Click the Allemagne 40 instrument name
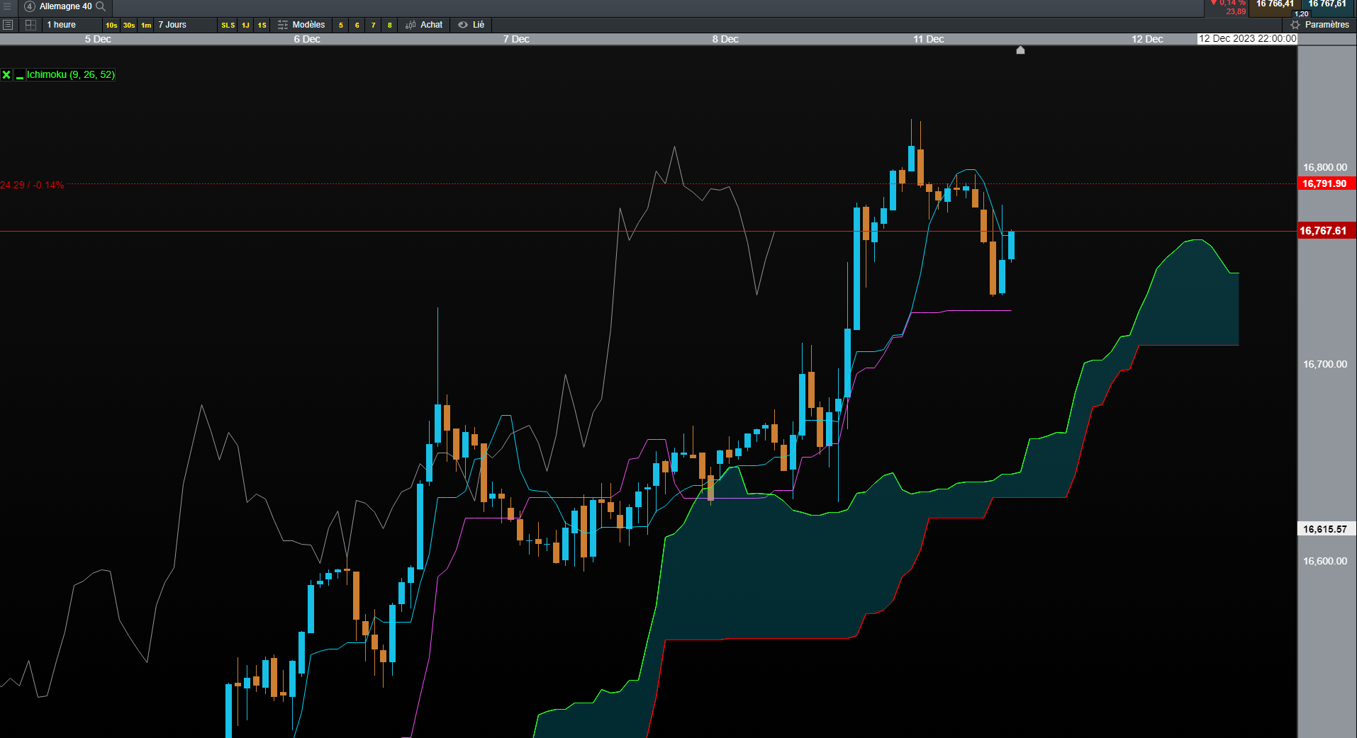This screenshot has width=1357, height=738. pos(66,6)
